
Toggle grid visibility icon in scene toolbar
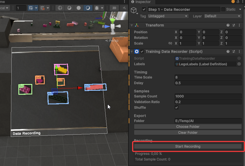tap(31, 8)
